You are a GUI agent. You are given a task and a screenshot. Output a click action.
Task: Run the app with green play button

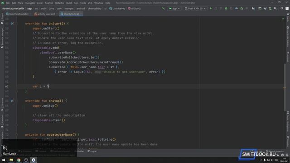pos(211,9)
